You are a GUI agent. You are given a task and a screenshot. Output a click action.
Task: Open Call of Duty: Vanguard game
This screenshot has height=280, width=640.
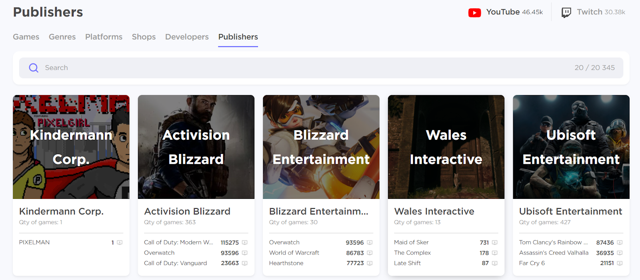[176, 263]
